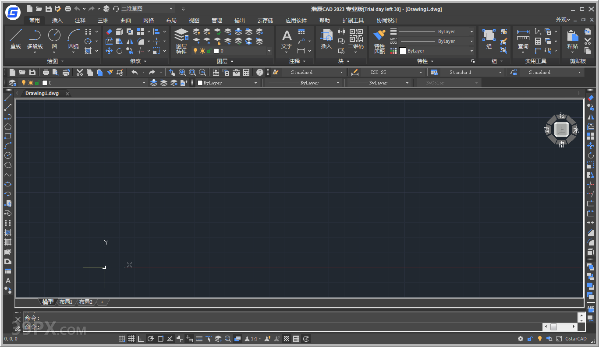The height and width of the screenshot is (347, 599).
Task: Open the 视图 ribbon tab
Action: (194, 20)
